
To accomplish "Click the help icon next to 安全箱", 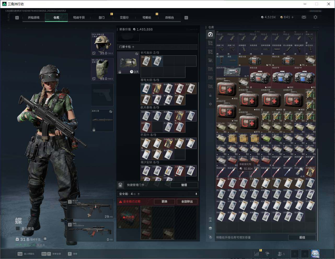I will click(x=138, y=194).
